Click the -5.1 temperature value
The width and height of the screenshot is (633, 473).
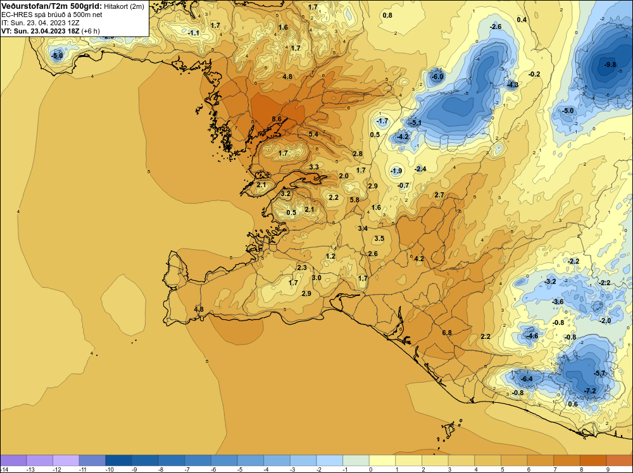pos(415,123)
